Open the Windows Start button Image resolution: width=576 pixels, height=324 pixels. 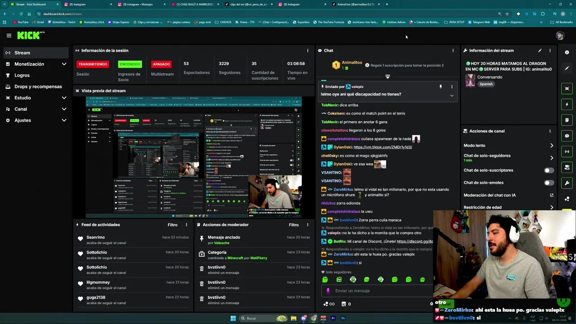233,318
